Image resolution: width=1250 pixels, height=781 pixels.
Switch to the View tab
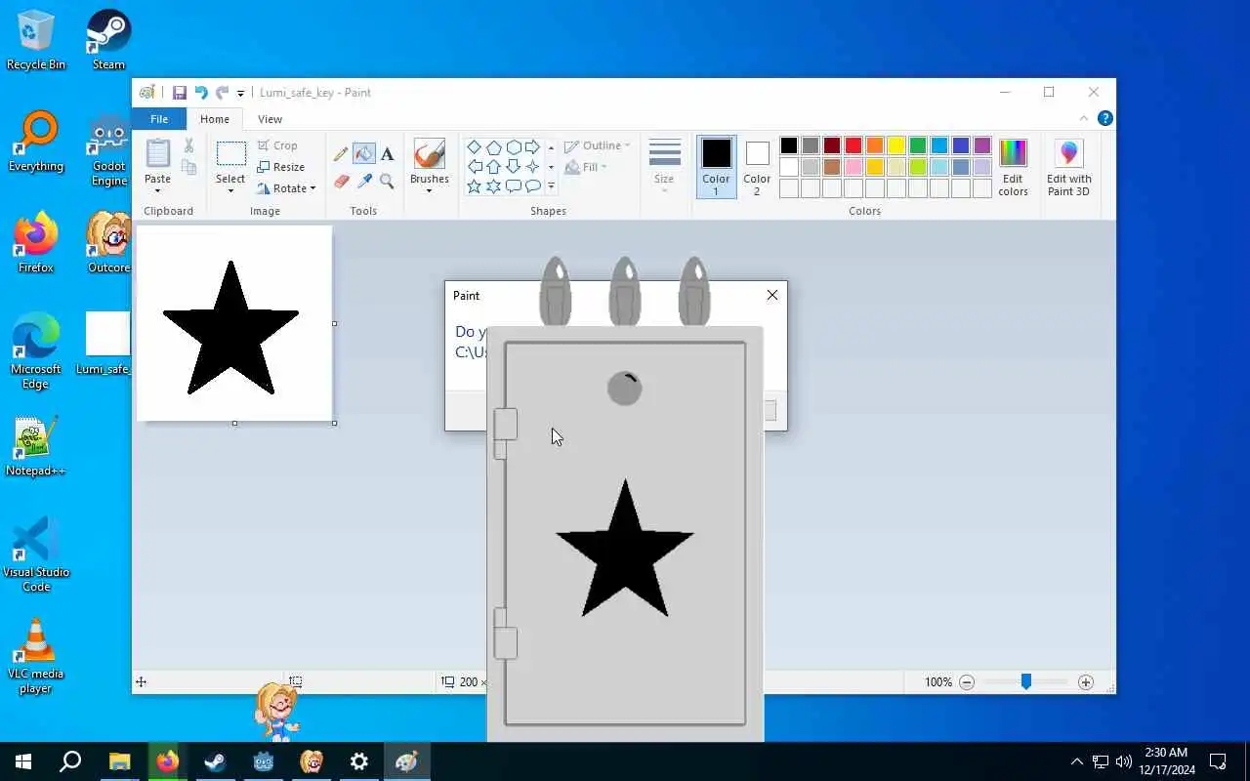pos(270,119)
